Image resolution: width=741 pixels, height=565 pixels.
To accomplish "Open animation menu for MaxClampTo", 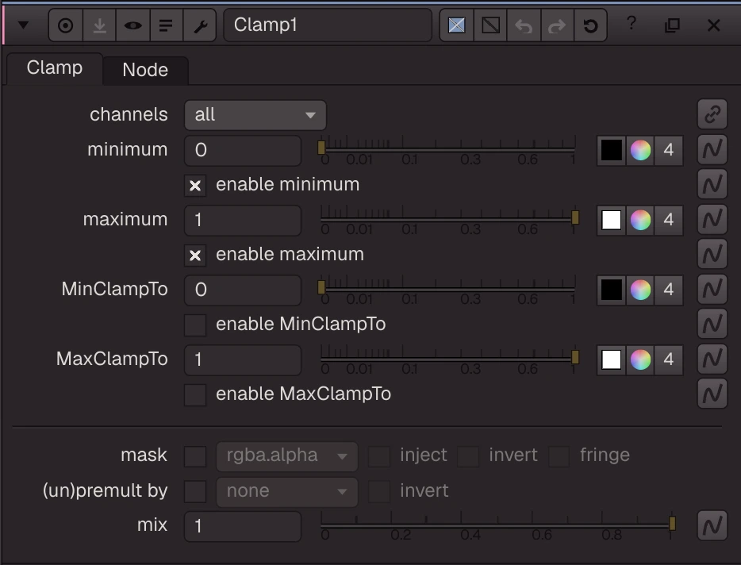I will 712,359.
